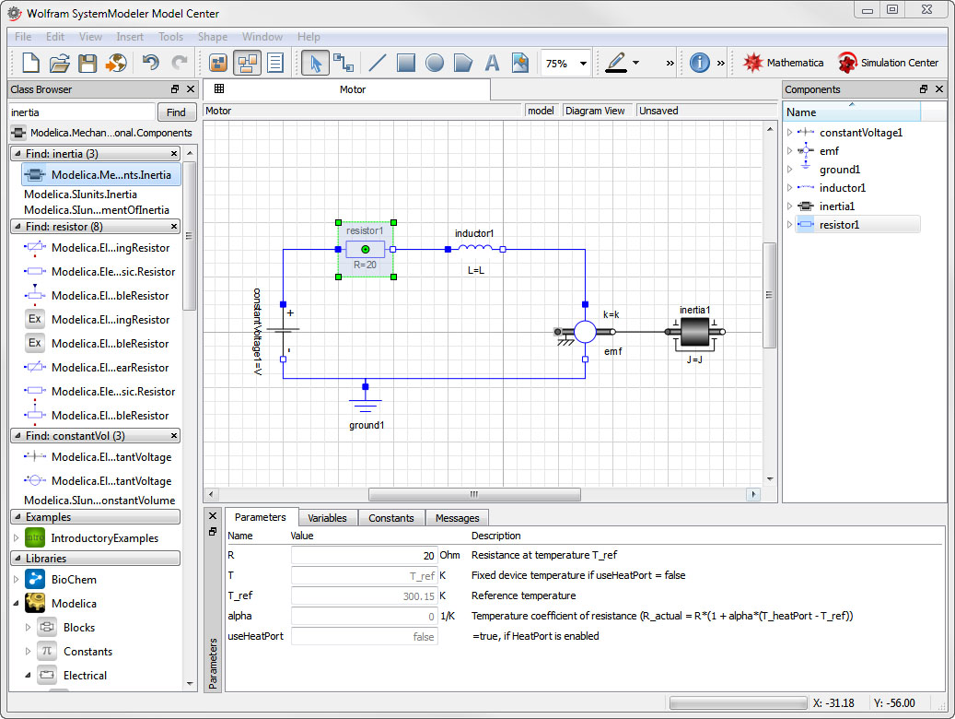Select inertia1 in Components list
Viewport: 955px width, 719px height.
click(x=837, y=206)
